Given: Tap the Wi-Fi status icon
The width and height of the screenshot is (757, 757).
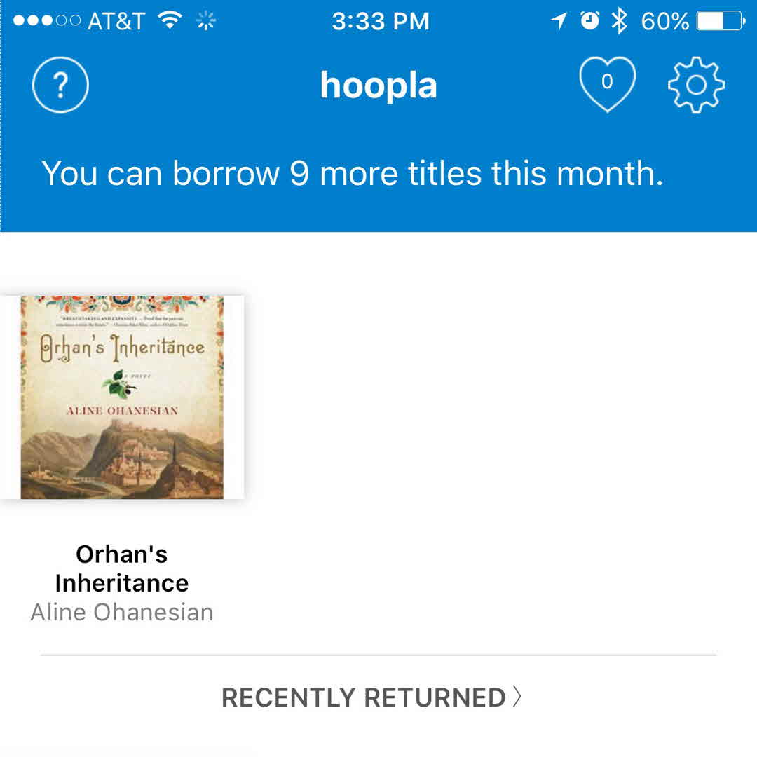Looking at the screenshot, I should tap(169, 21).
